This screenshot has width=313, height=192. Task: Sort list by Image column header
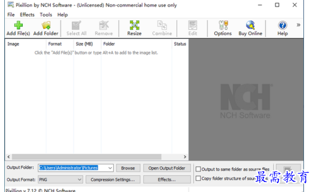click(26, 44)
